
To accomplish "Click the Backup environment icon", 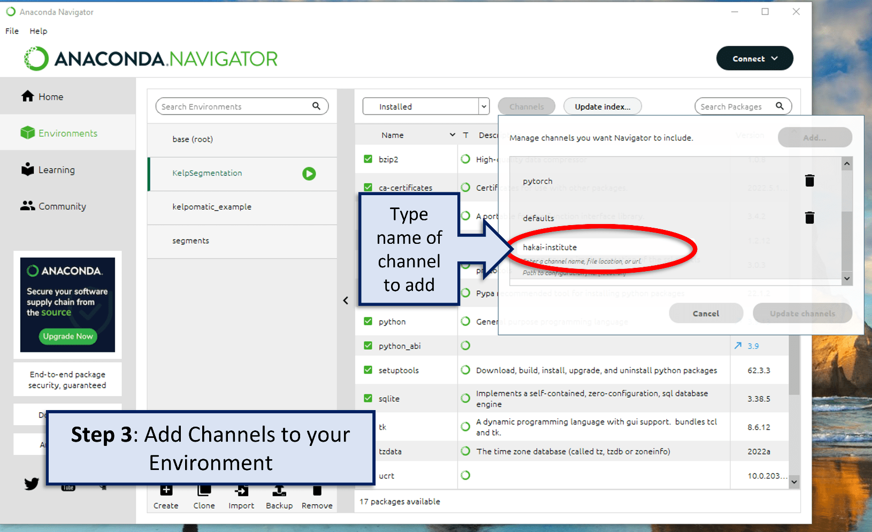I will click(279, 490).
